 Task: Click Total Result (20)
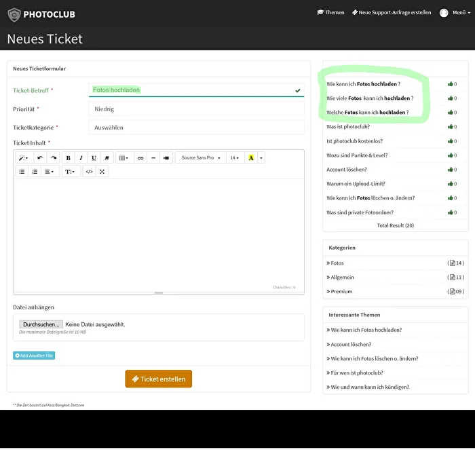(396, 225)
